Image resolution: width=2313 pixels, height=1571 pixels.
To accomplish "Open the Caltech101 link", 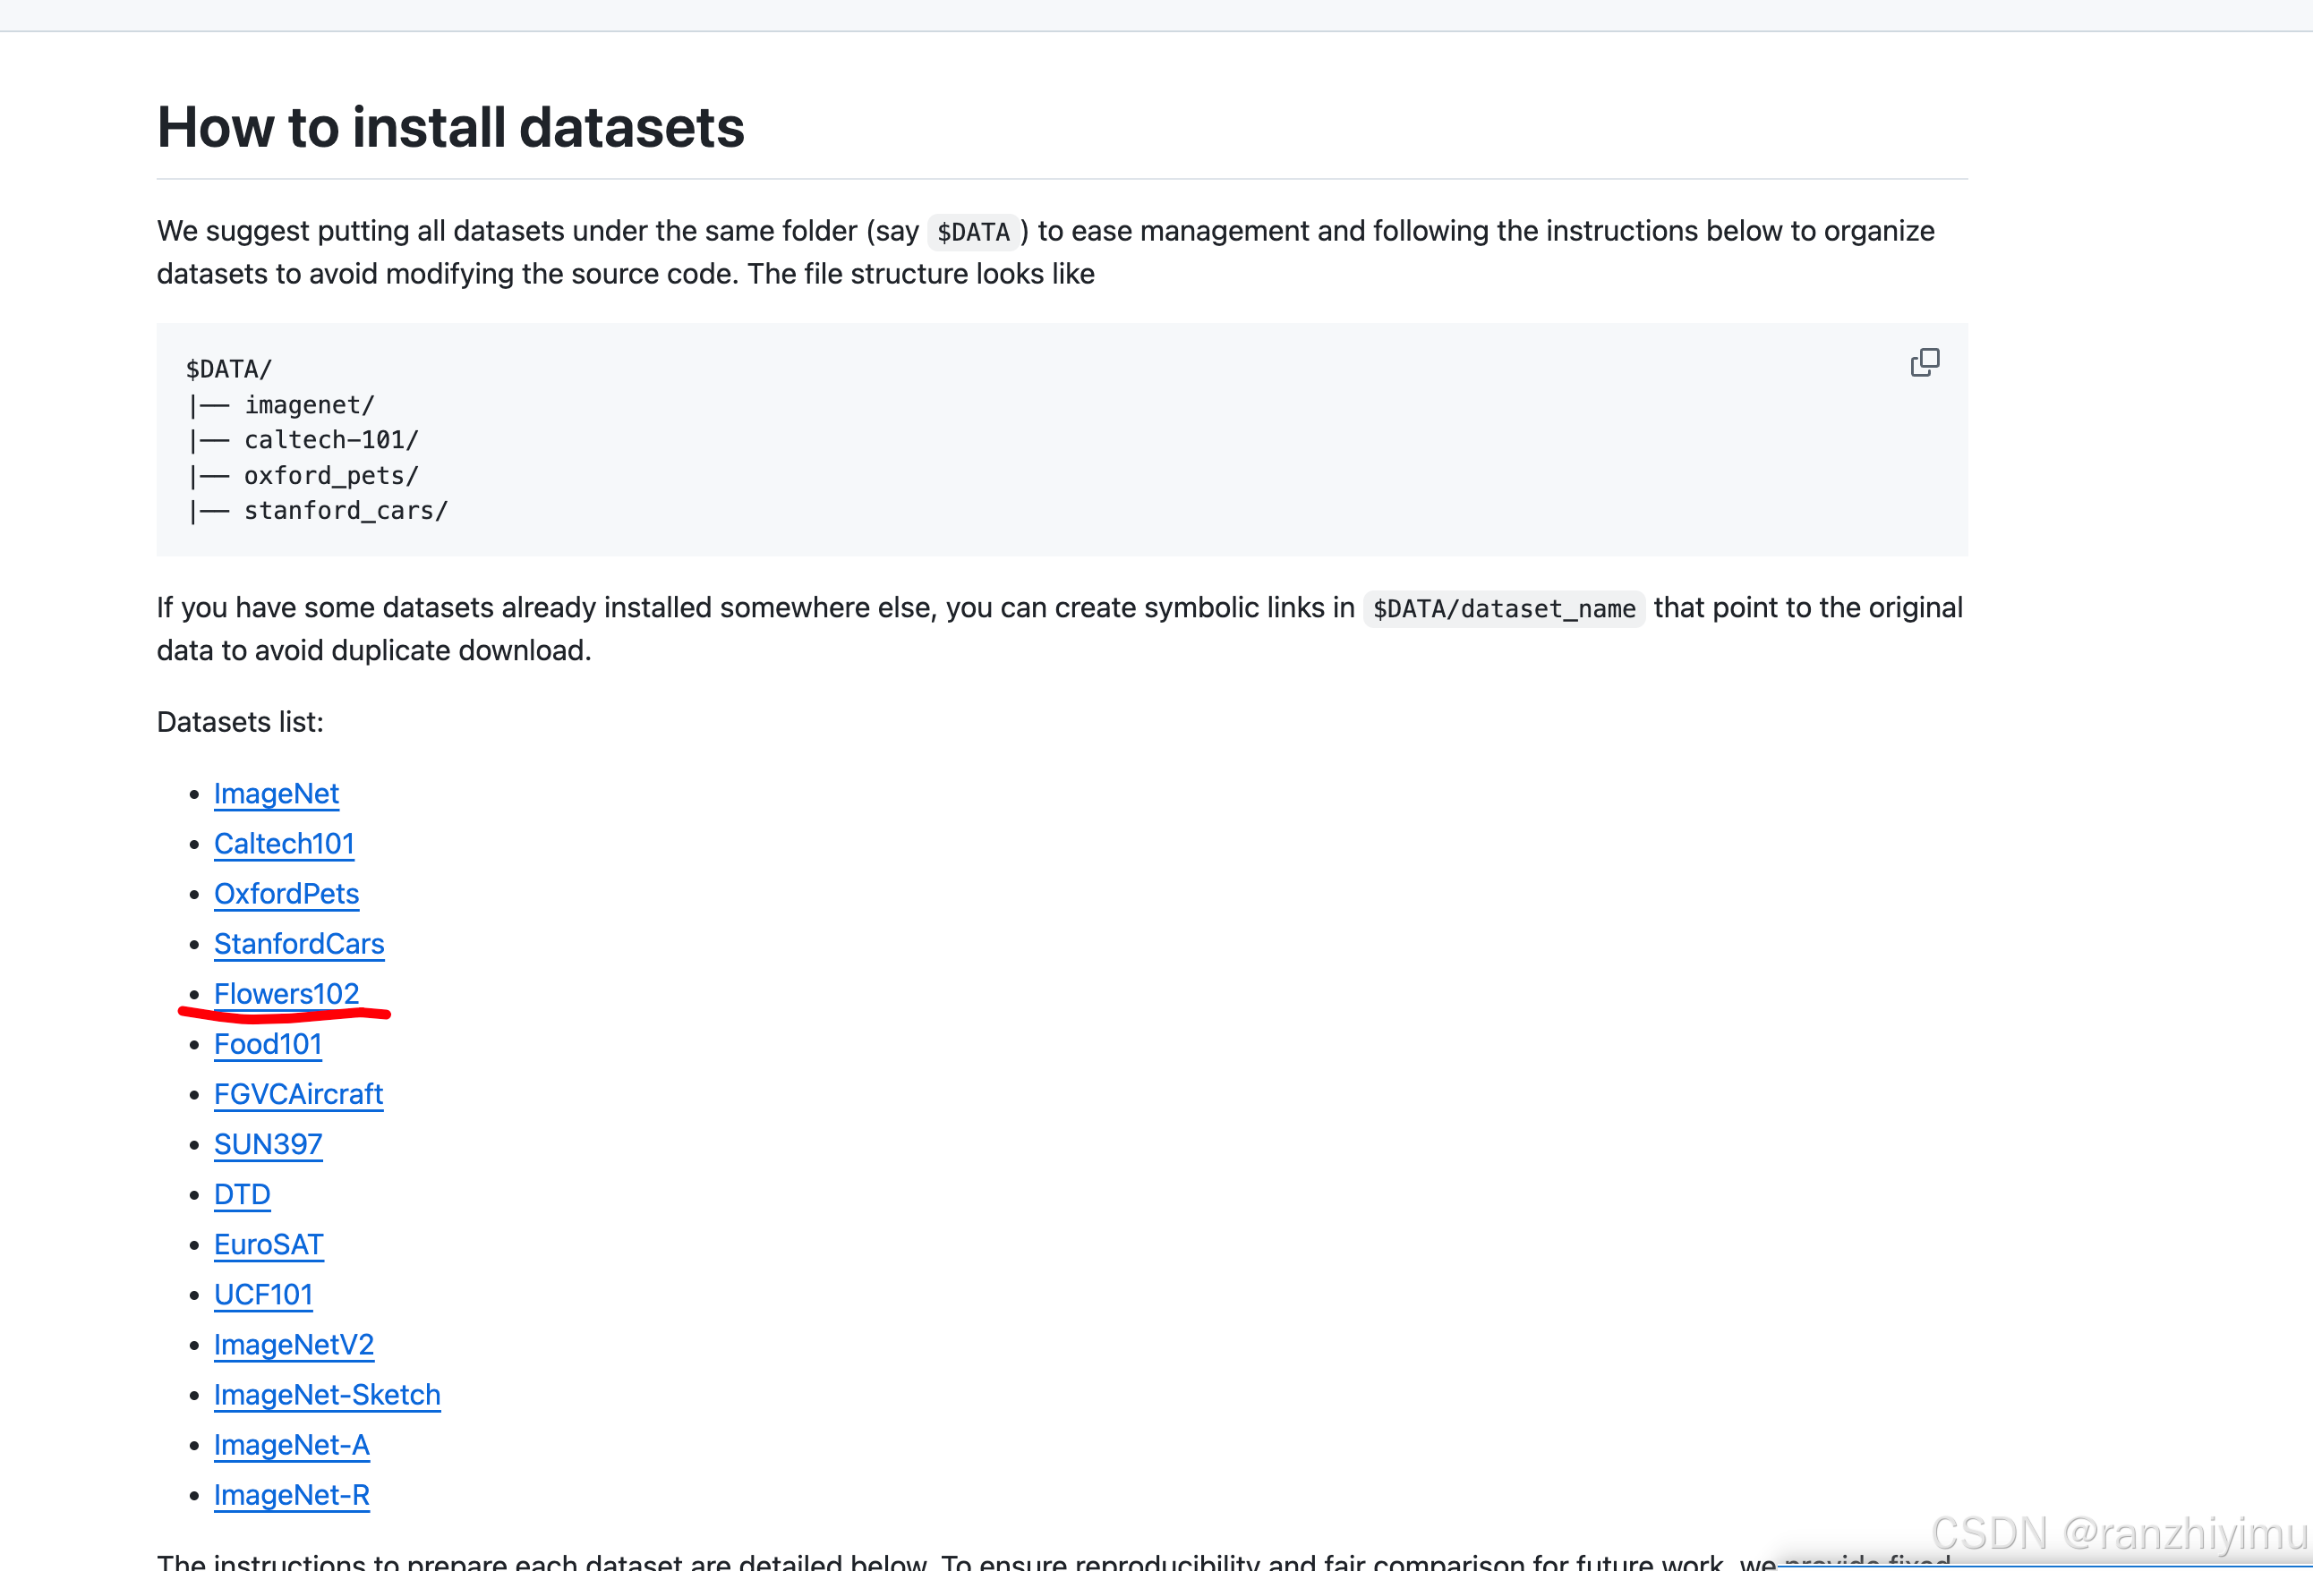I will [284, 844].
